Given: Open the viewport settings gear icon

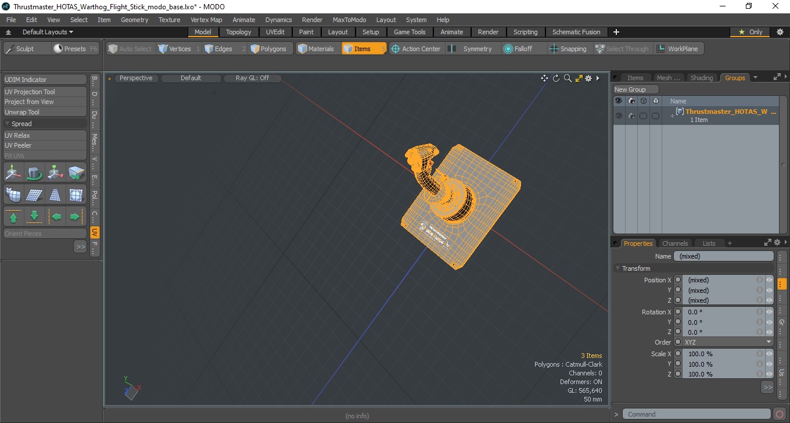Looking at the screenshot, I should 588,78.
